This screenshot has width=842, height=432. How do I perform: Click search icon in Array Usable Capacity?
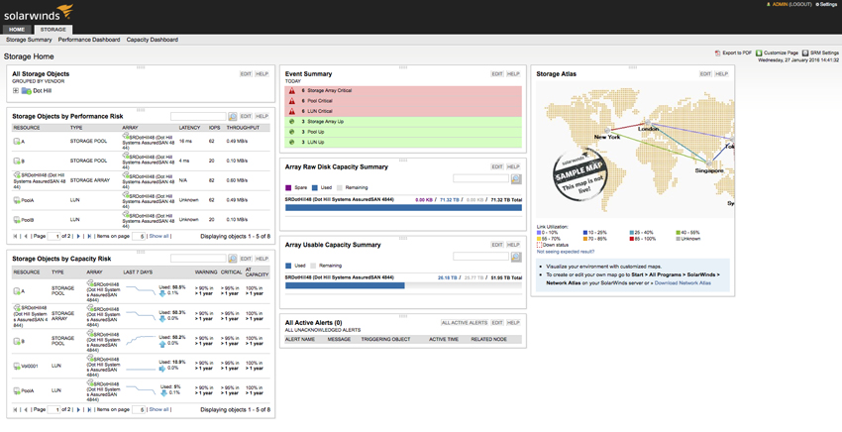pos(516,257)
